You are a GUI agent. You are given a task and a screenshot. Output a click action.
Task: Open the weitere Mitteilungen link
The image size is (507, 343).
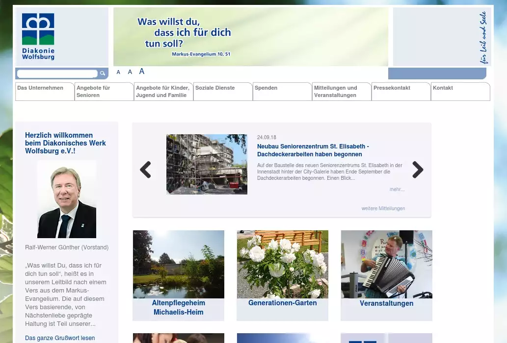point(383,209)
